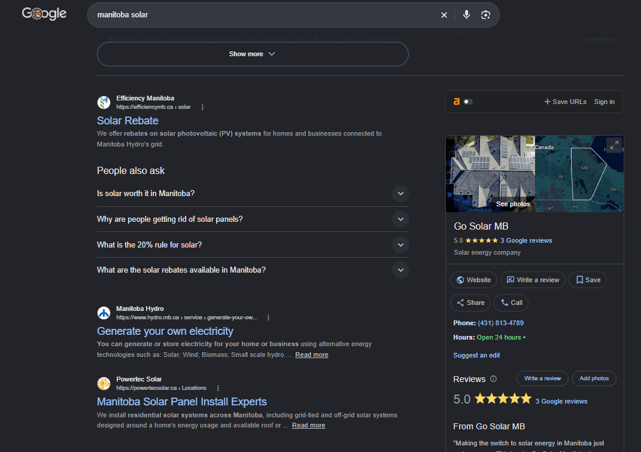Open 'Generate your own electricity' result
The height and width of the screenshot is (452, 641).
pyautogui.click(x=165, y=331)
